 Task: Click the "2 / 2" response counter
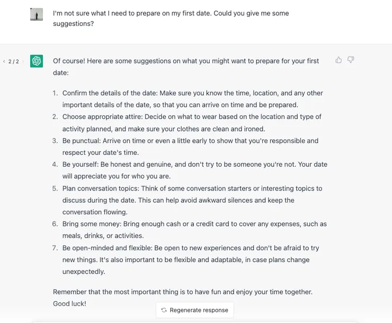click(x=13, y=62)
